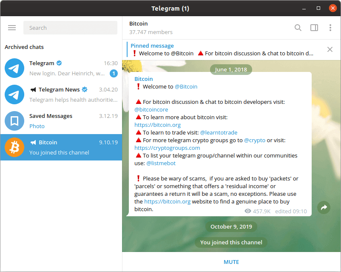
Task: Search within the Bitcoin channel
Action: tap(298, 28)
